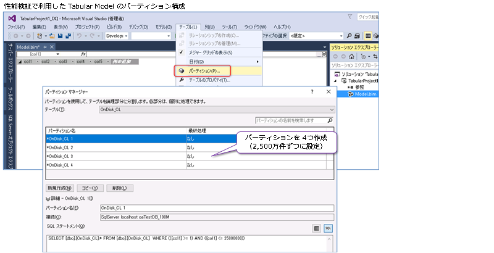The width and height of the screenshot is (494, 253).
Task: Click the SQL text area scrollbar up arrow
Action: tap(329, 239)
